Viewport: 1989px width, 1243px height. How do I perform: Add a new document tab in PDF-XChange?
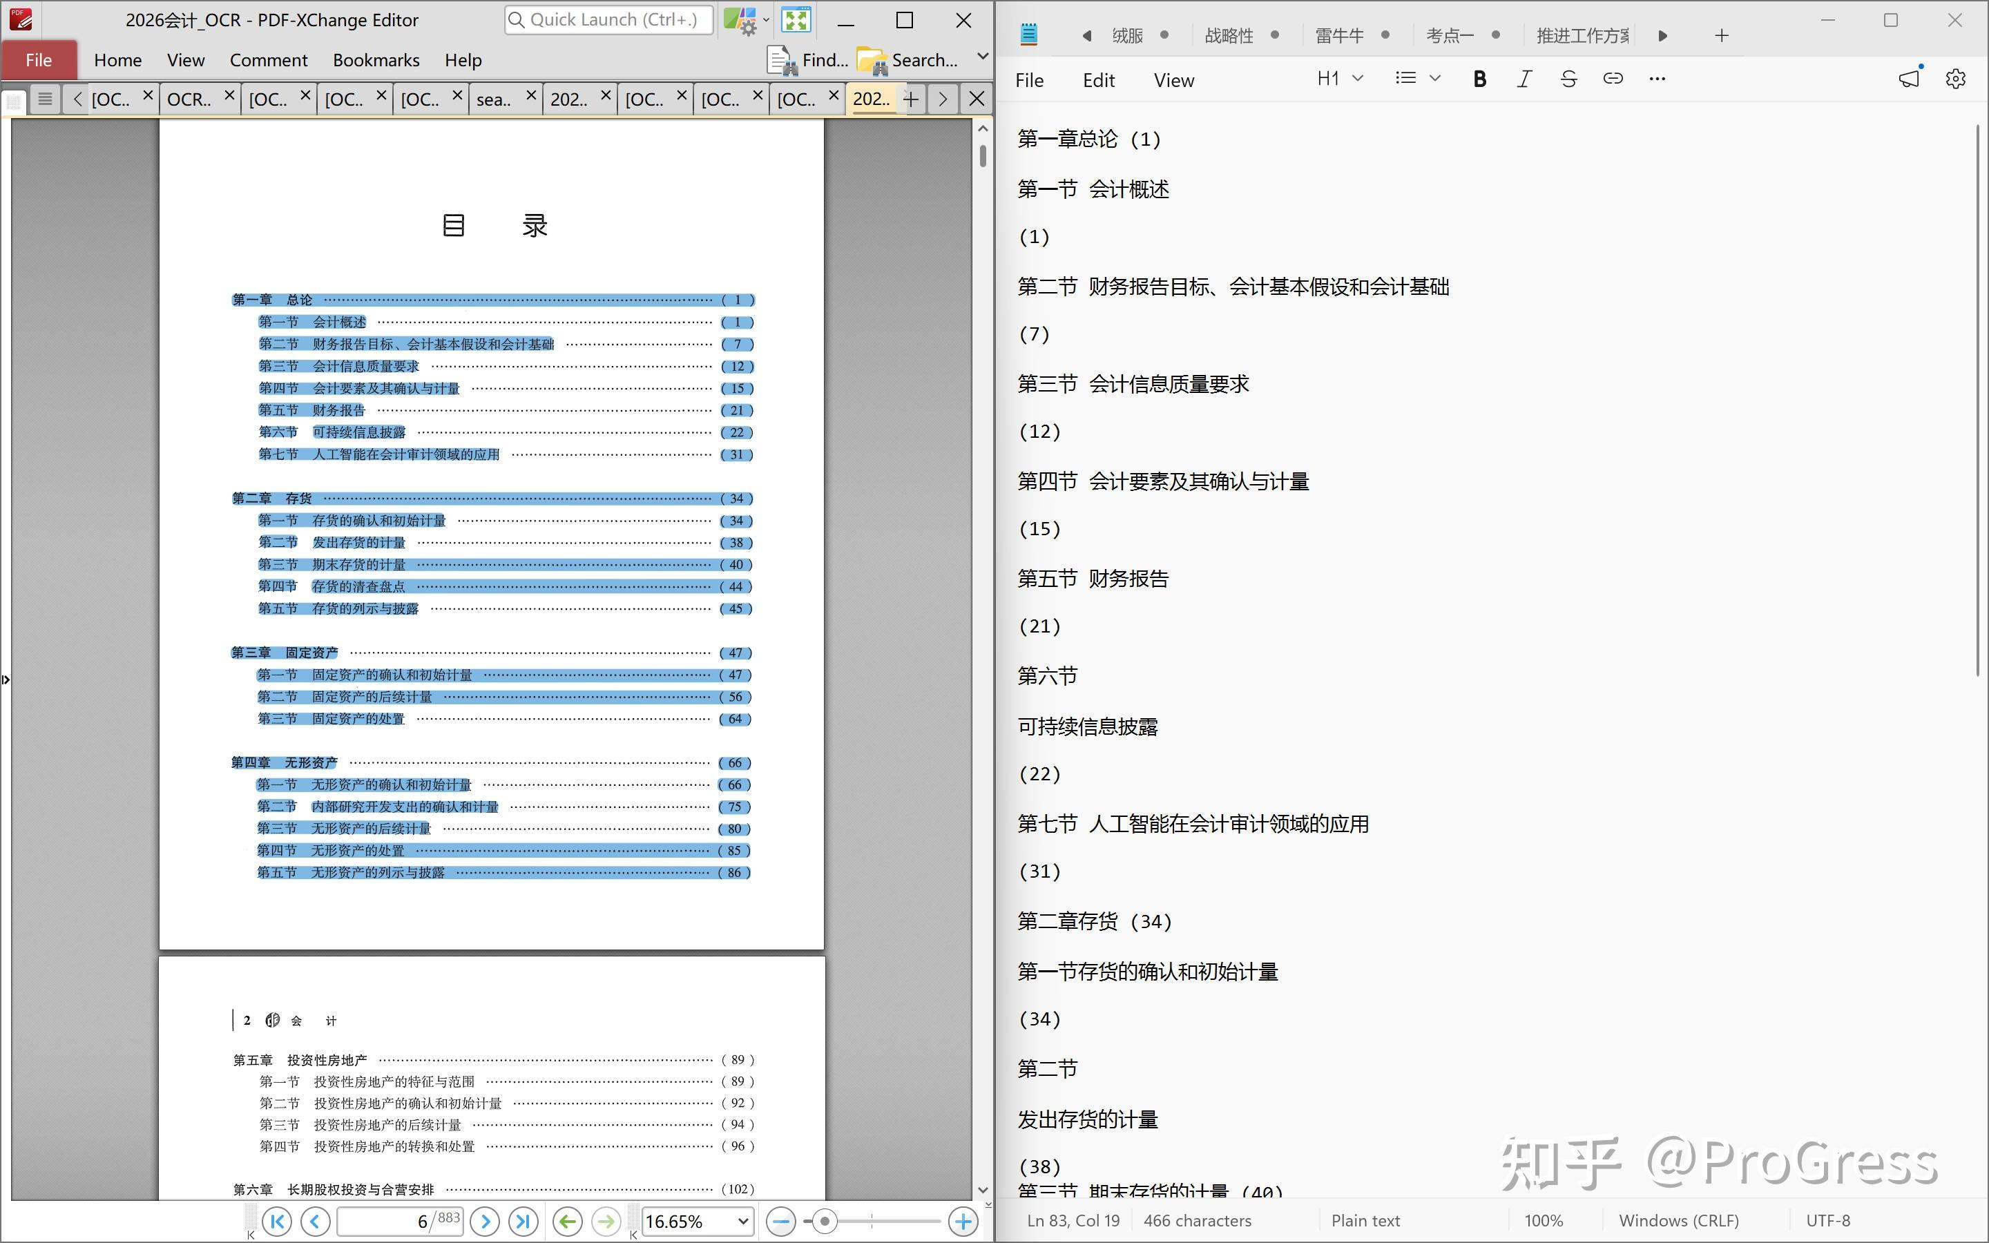911,99
